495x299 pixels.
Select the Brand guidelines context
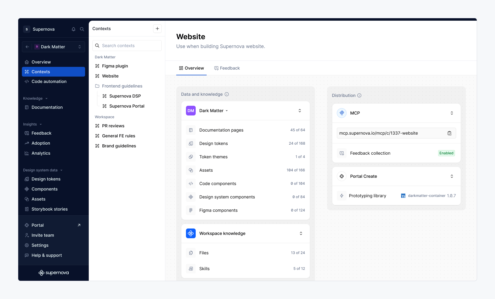(x=127, y=146)
